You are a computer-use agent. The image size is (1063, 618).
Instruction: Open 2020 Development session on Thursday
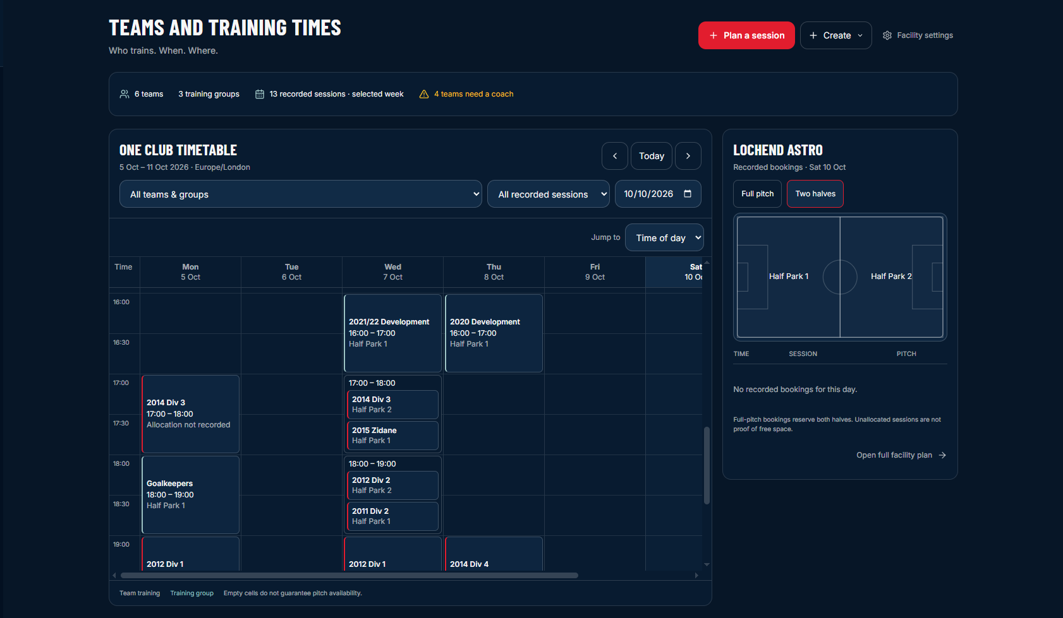tap(494, 333)
